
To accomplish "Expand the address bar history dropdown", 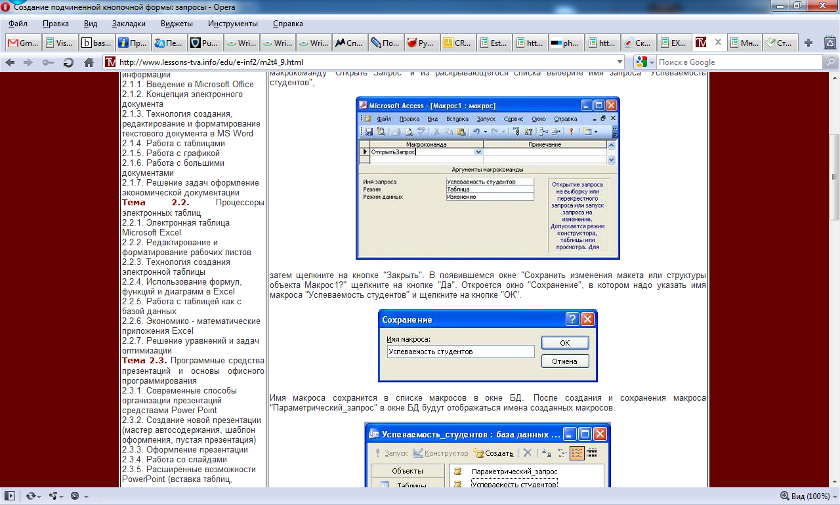I will tap(620, 62).
